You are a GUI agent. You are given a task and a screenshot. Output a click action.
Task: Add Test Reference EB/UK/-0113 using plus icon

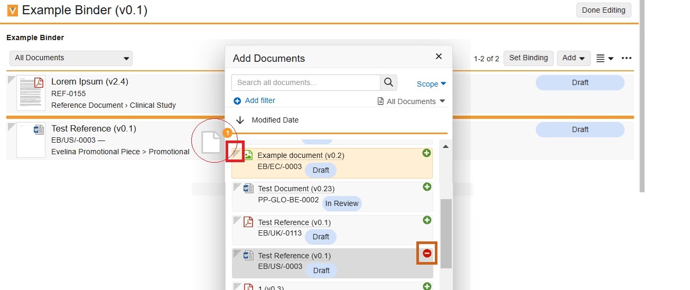click(427, 220)
